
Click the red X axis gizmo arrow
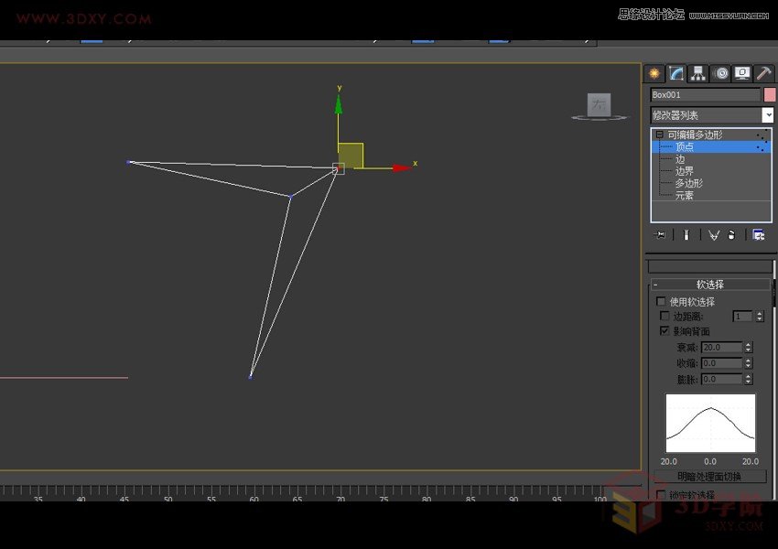click(402, 168)
